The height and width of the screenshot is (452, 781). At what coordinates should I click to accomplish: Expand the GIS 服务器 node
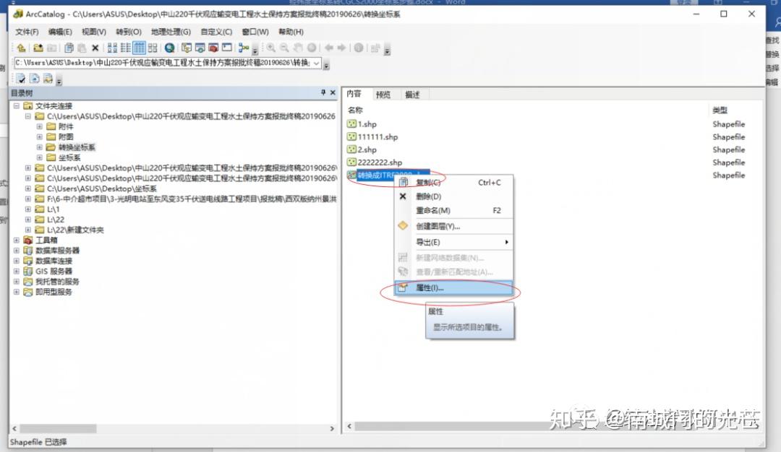click(17, 271)
